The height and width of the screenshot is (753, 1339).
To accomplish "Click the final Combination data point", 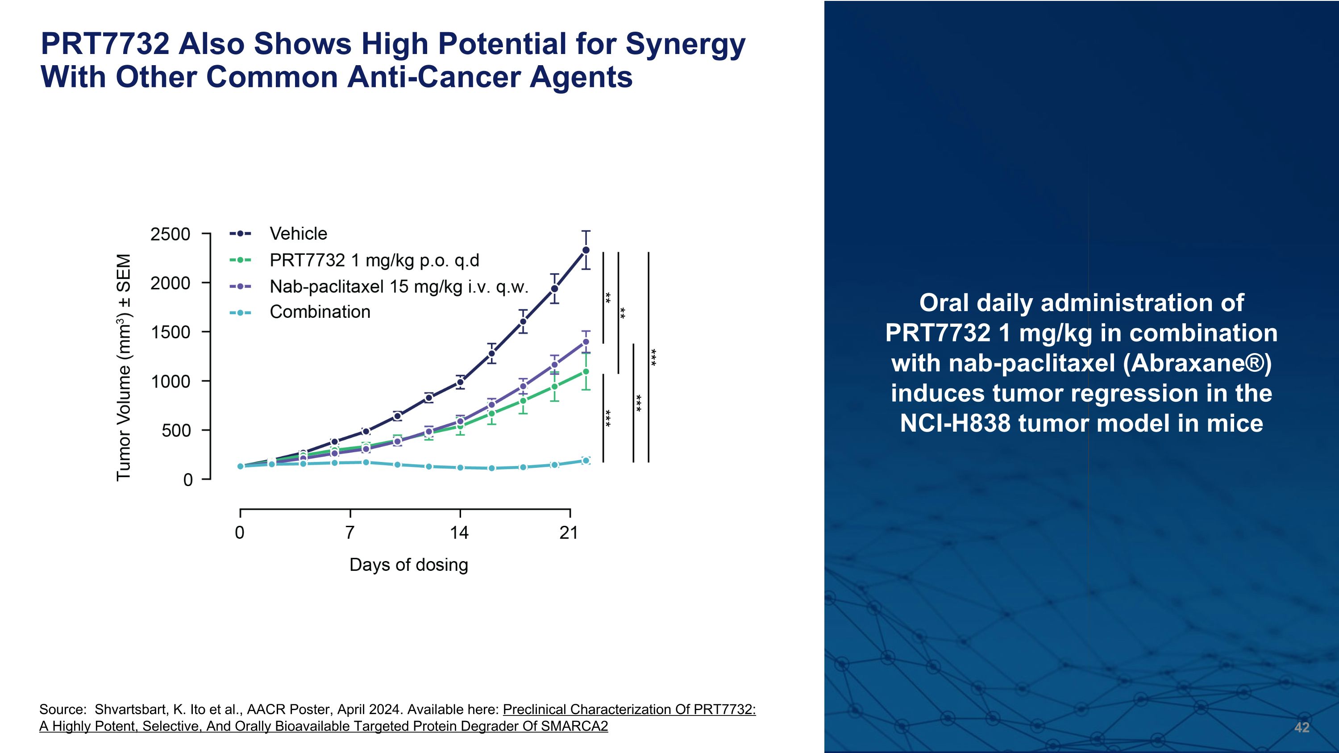I will (586, 461).
